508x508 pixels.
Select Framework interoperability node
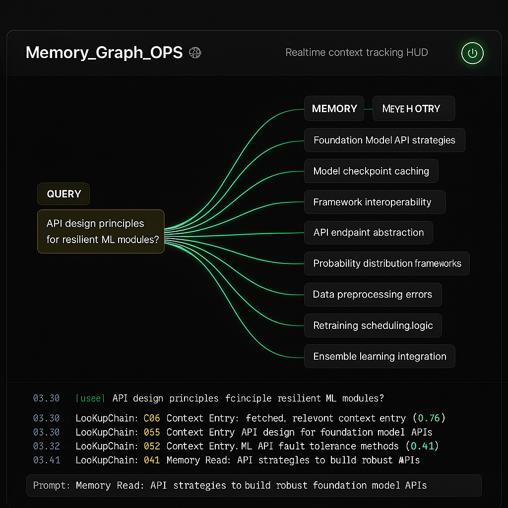pyautogui.click(x=375, y=202)
